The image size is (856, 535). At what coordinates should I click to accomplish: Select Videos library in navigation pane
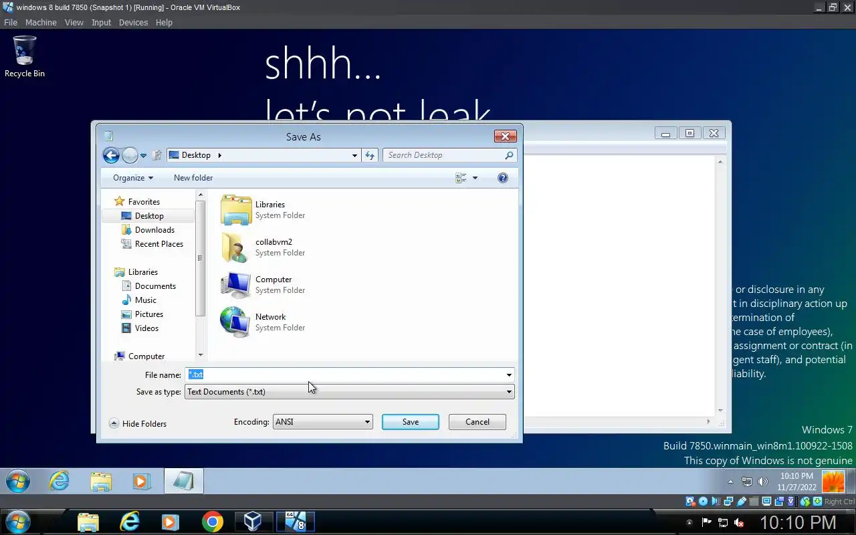[140, 328]
